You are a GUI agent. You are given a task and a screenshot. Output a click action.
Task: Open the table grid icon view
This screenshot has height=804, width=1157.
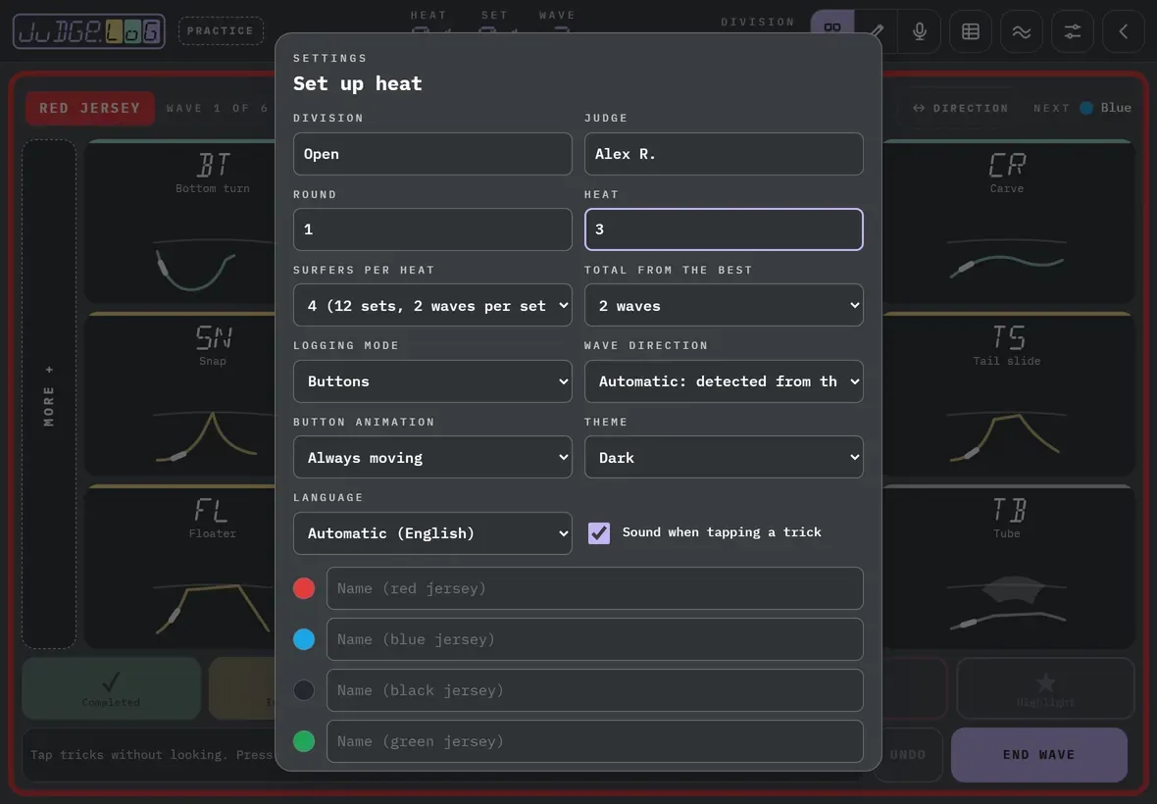pos(971,31)
